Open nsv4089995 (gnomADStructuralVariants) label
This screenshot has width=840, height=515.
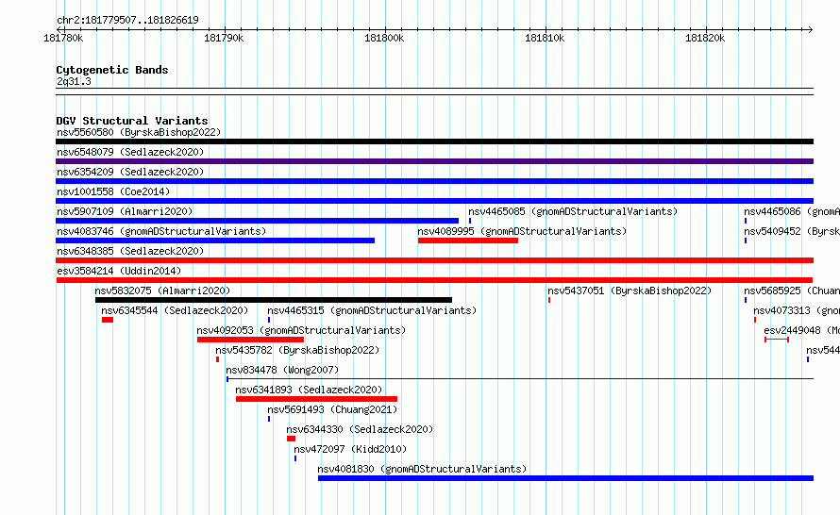point(522,231)
